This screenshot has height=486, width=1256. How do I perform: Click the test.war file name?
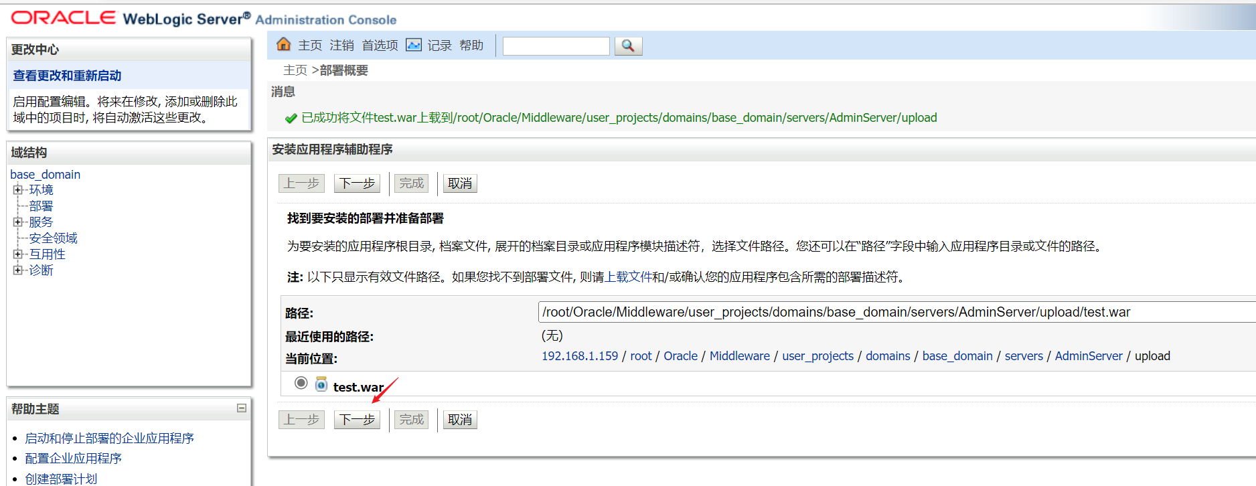[358, 387]
